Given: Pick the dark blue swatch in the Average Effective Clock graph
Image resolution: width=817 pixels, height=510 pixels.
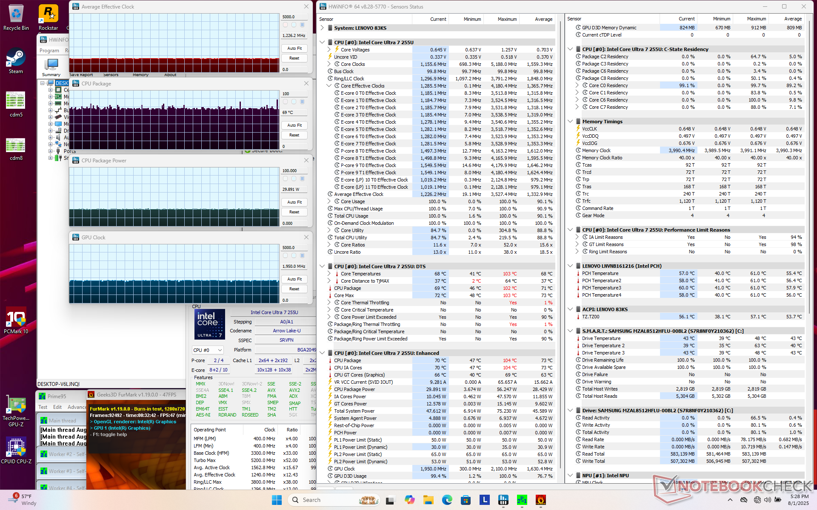Looking at the screenshot, I should [303, 25].
